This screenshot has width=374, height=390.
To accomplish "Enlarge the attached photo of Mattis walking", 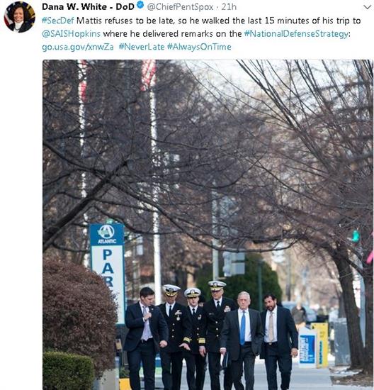I will tap(208, 225).
